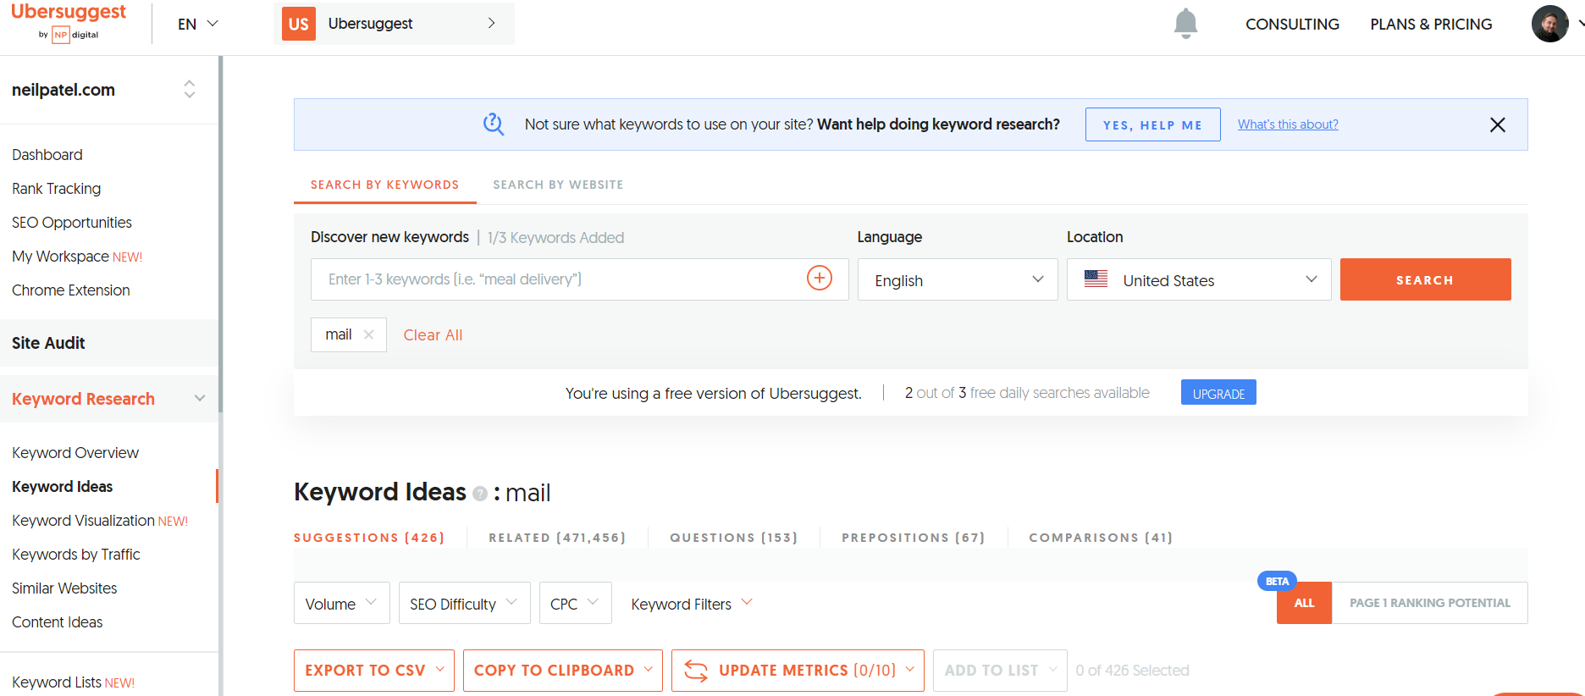The image size is (1585, 696).
Task: Open the user profile avatar
Action: tap(1549, 24)
